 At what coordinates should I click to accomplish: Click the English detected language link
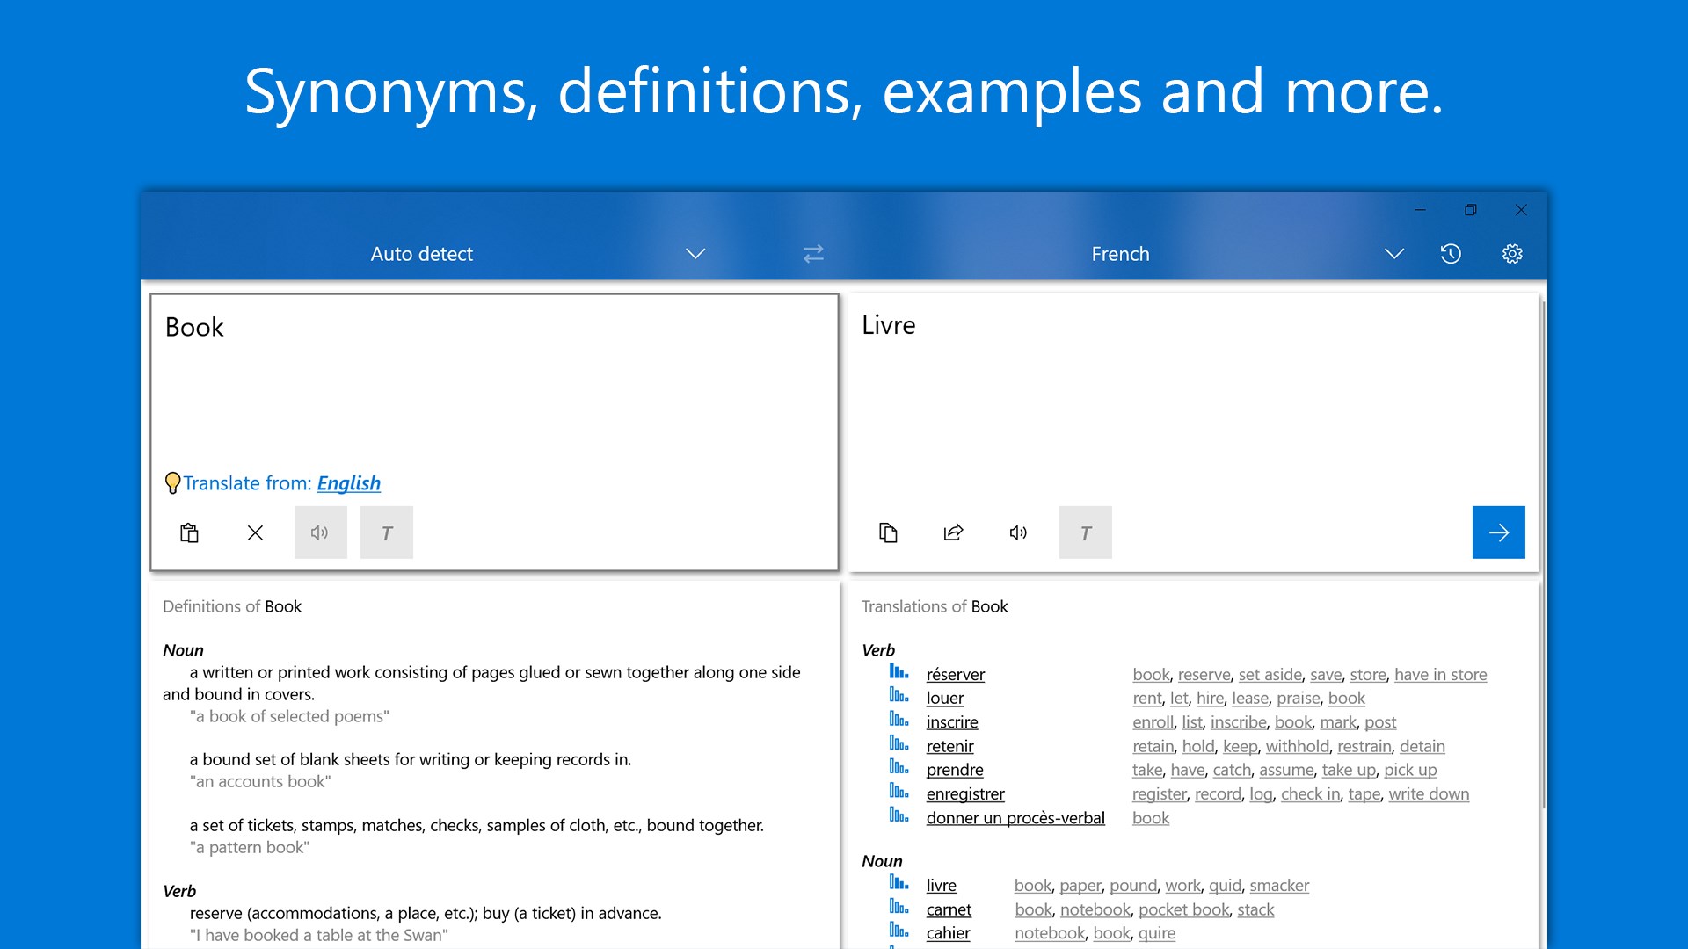click(348, 483)
